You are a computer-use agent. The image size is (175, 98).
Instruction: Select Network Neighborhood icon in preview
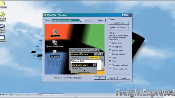[55, 44]
